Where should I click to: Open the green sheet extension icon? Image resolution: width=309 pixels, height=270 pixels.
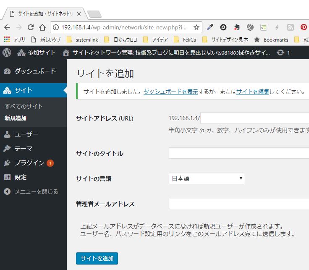click(264, 27)
